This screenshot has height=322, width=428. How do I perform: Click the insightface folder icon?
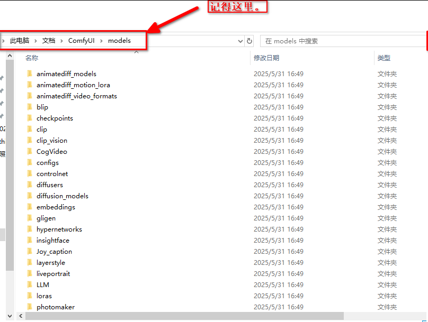click(x=30, y=241)
